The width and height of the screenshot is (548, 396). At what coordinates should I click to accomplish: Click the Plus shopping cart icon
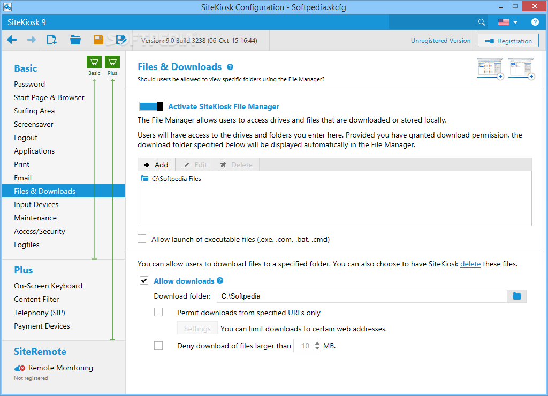112,62
